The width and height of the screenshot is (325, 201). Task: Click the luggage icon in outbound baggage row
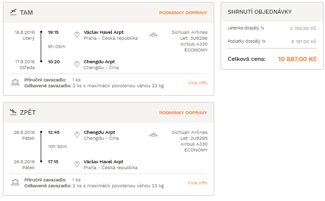tap(15, 82)
